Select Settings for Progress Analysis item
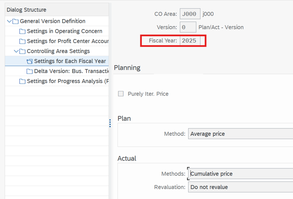The width and height of the screenshot is (293, 199). click(x=68, y=81)
